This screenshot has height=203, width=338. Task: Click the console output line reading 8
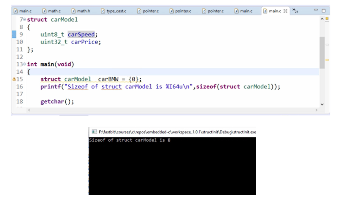click(x=130, y=140)
